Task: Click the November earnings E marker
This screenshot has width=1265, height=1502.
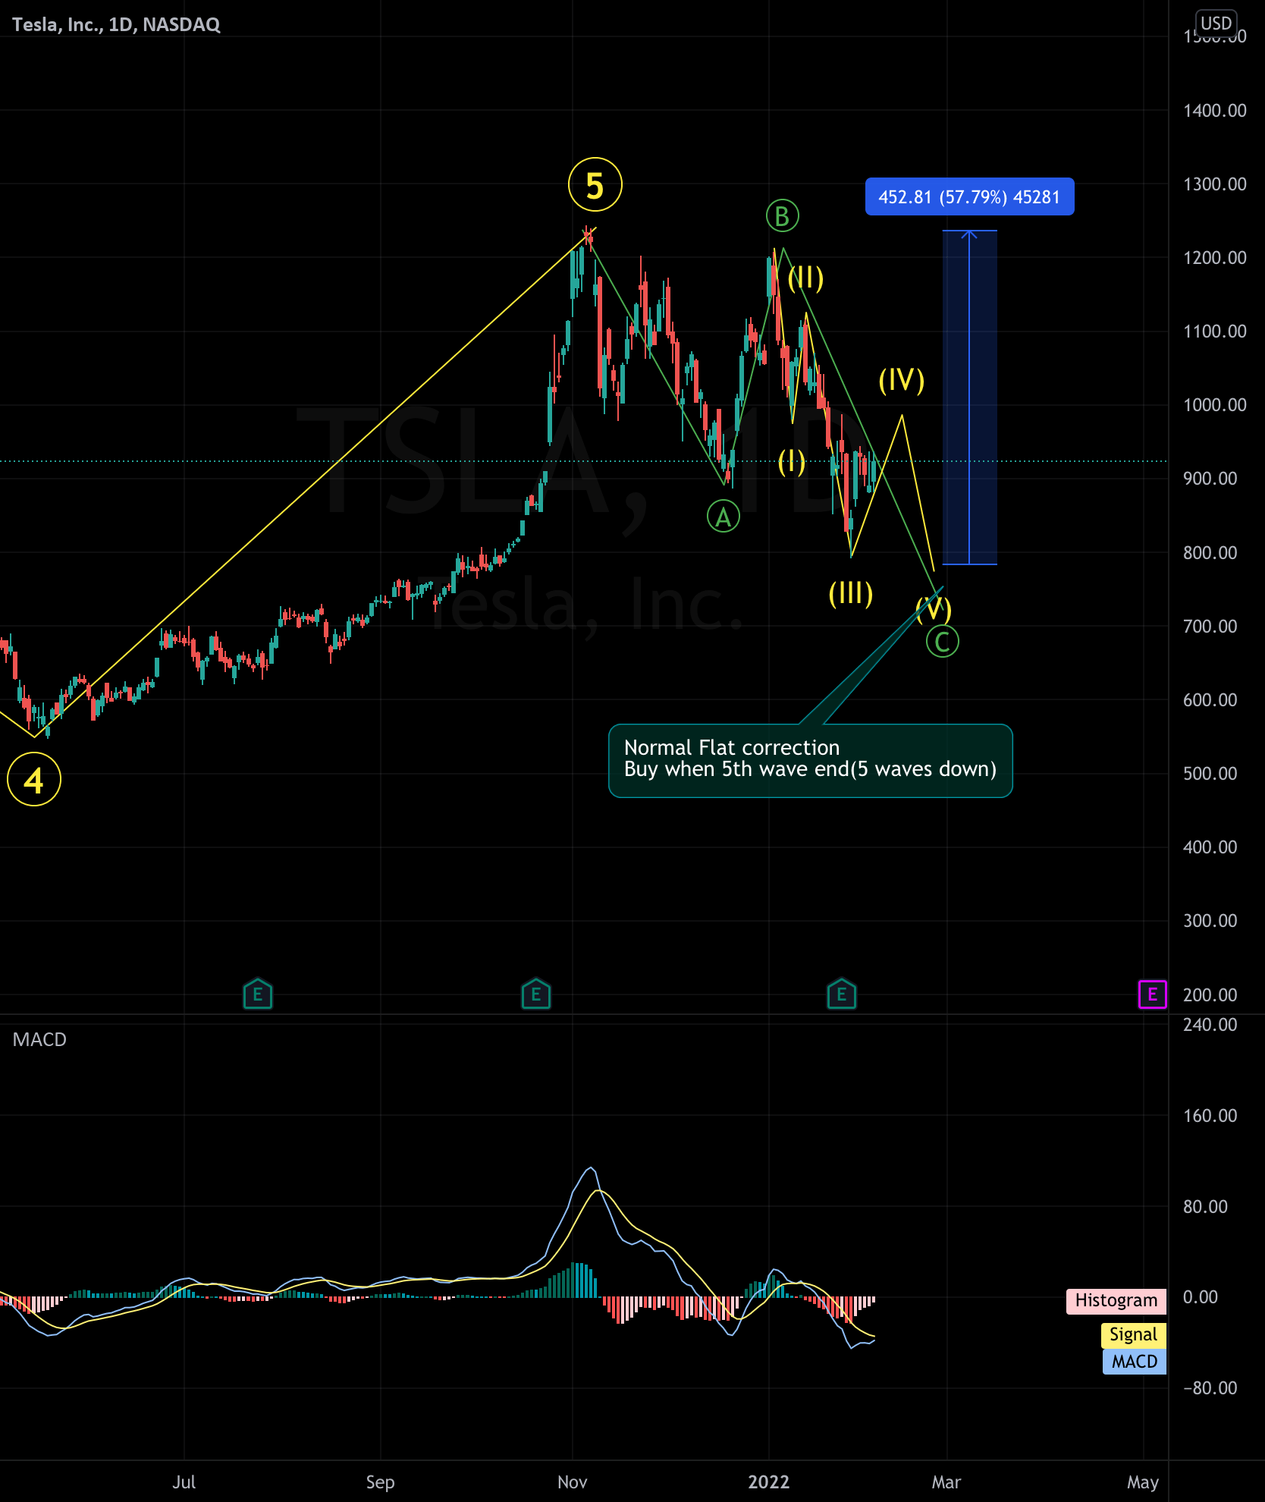Action: [536, 994]
